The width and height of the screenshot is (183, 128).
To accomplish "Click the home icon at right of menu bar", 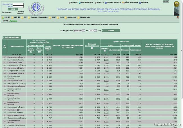I will coord(178,17).
